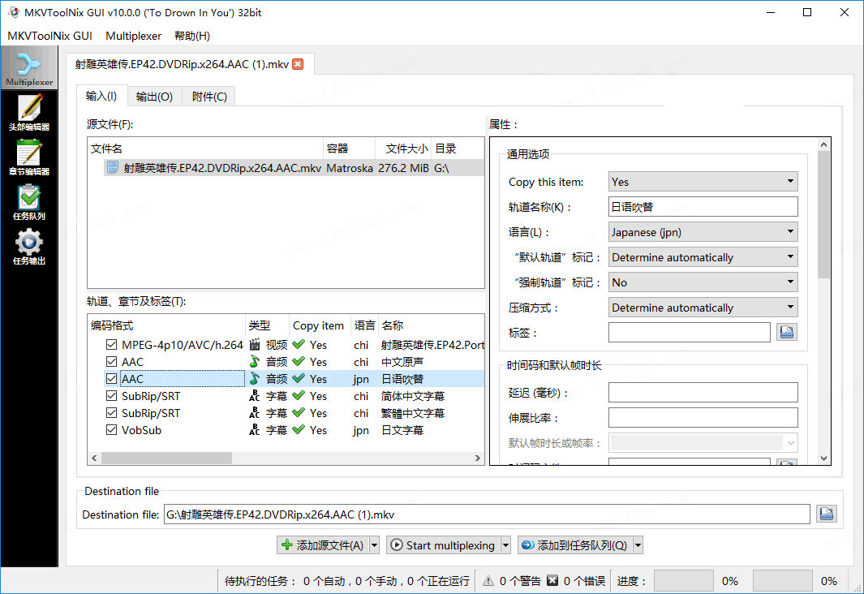Click the green check of the MPEG-4p10 row
The image size is (864, 594).
point(299,345)
